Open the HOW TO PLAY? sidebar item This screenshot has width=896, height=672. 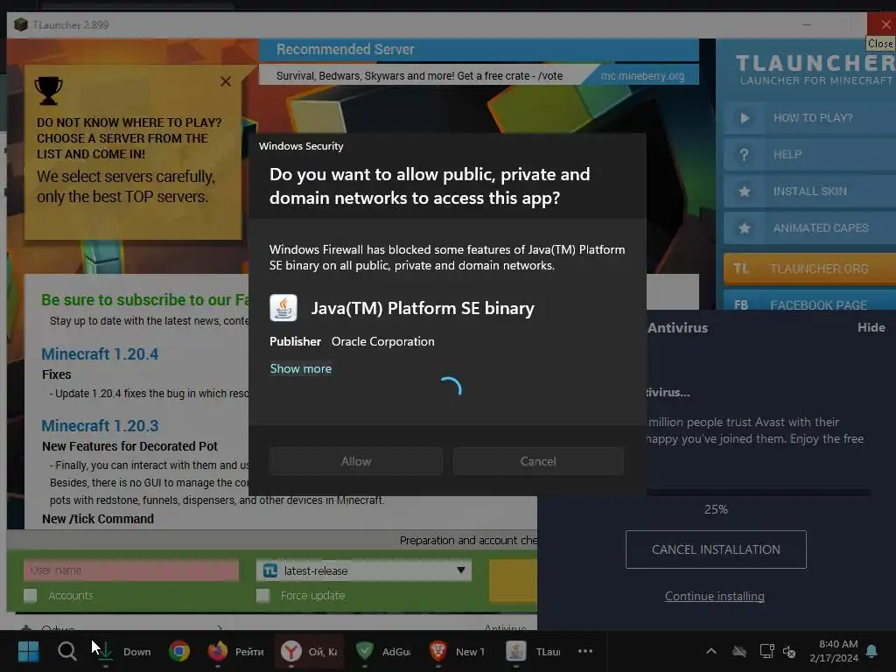tap(809, 118)
